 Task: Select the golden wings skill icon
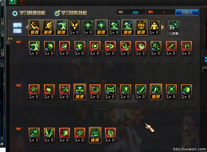tap(74, 27)
